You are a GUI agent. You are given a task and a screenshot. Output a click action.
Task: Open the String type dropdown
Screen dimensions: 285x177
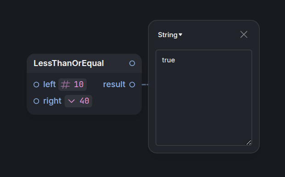[x=170, y=35]
